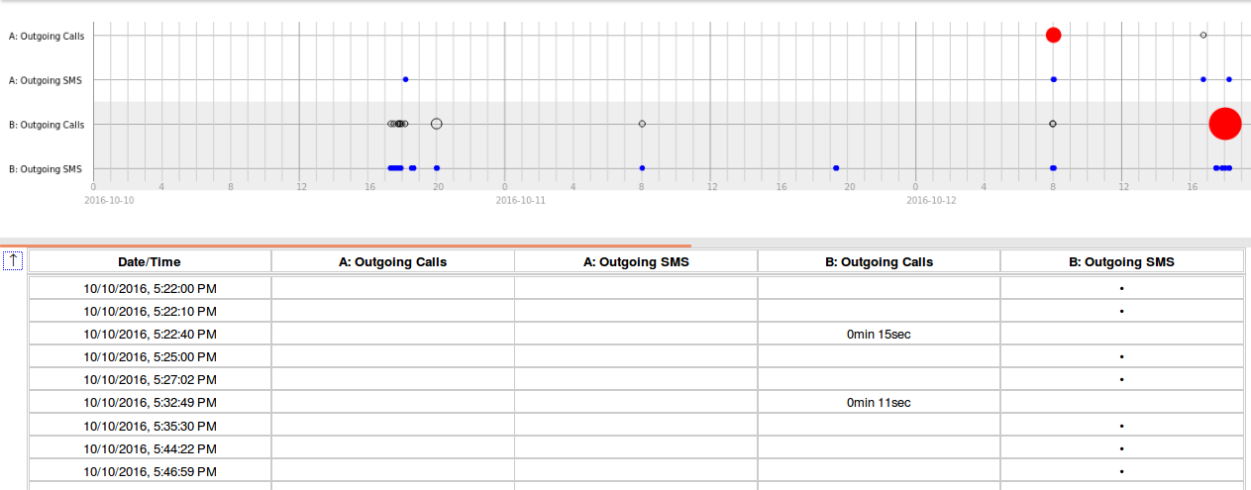The image size is (1251, 490).
Task: Select the 10/10/2016, 5:25:00 PM row
Action: tap(636, 356)
